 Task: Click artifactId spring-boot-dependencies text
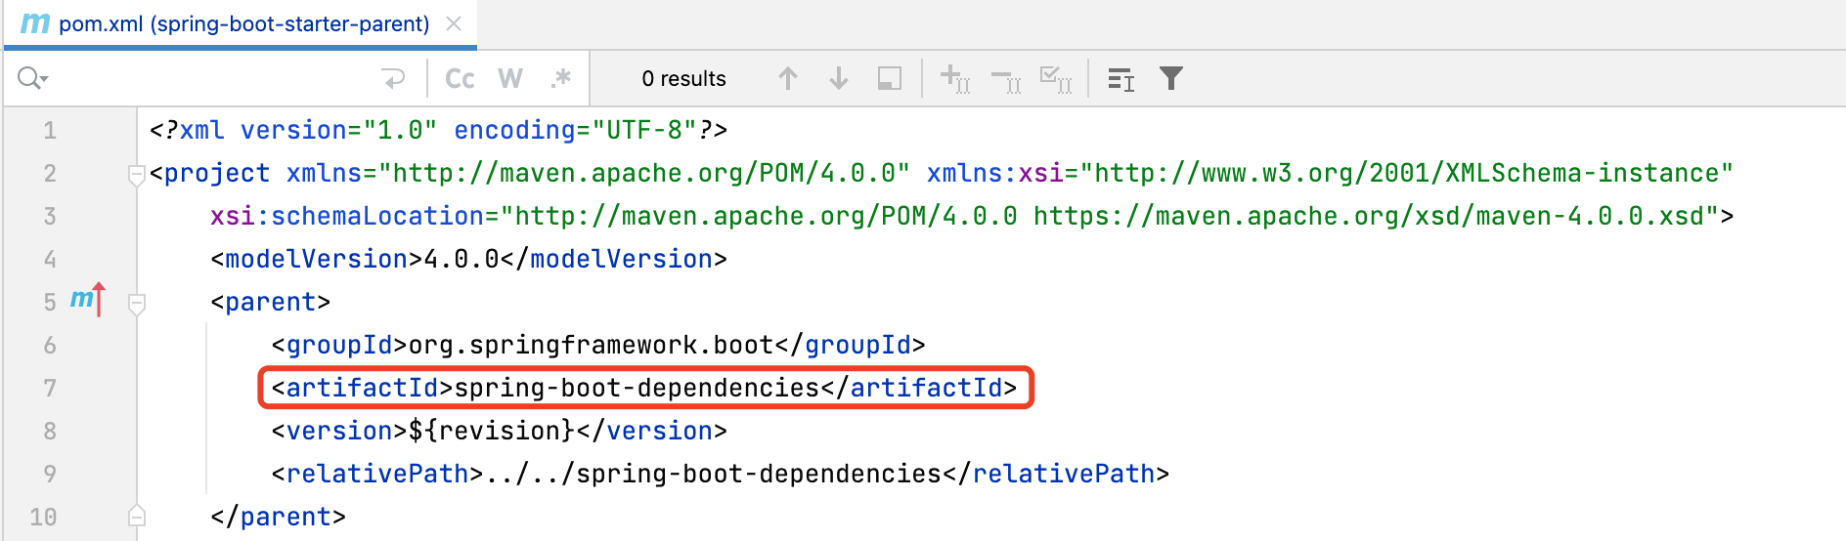(637, 388)
